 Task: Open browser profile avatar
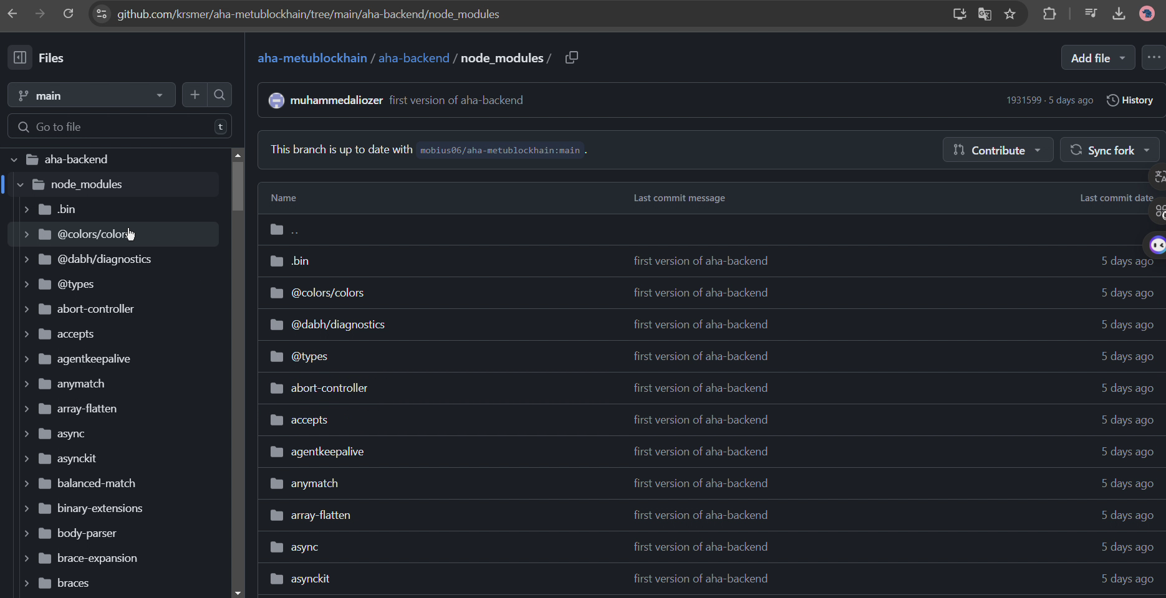click(x=1147, y=14)
